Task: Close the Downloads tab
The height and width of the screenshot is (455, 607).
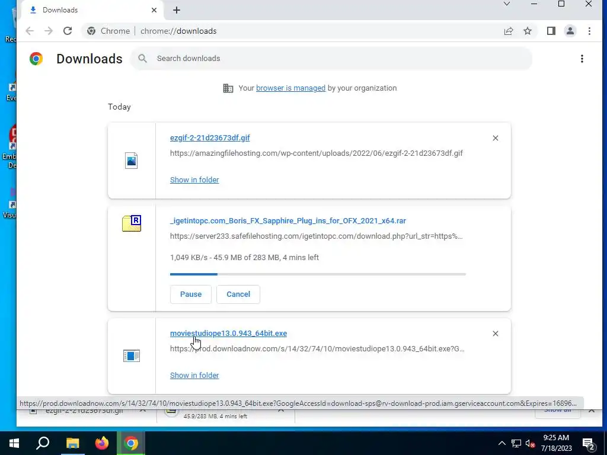Action: click(x=154, y=10)
